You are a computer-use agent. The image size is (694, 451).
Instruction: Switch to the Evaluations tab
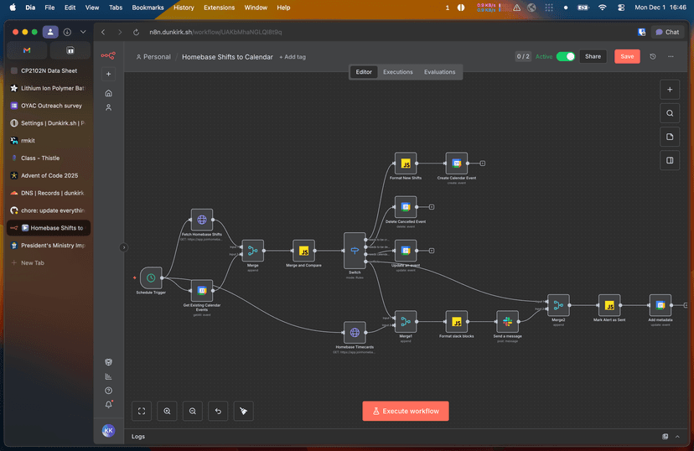(439, 72)
